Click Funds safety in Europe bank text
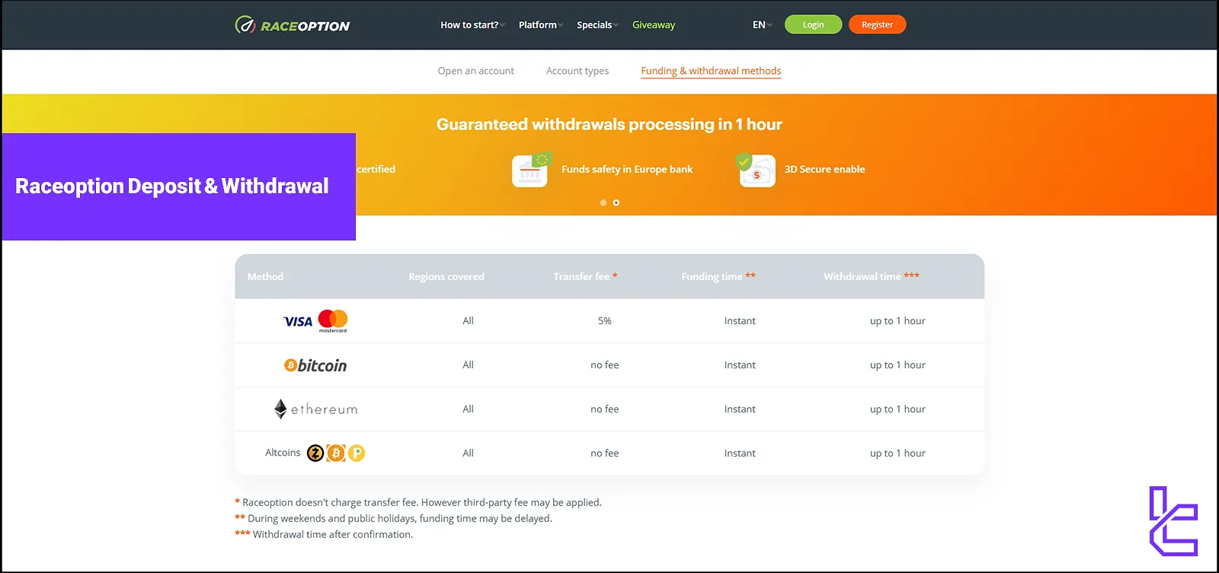The image size is (1219, 573). 627,170
